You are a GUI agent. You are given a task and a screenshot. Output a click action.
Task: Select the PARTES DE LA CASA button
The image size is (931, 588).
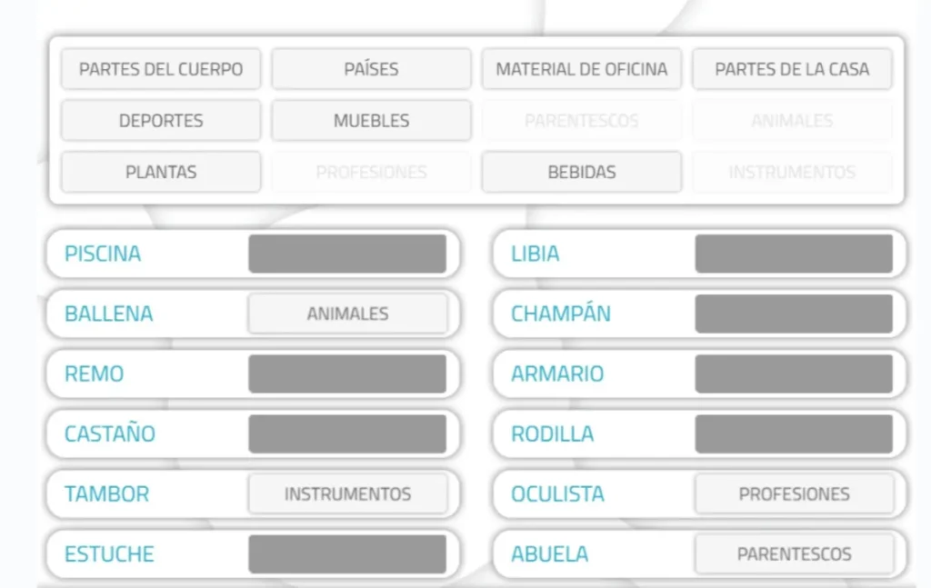pos(792,69)
